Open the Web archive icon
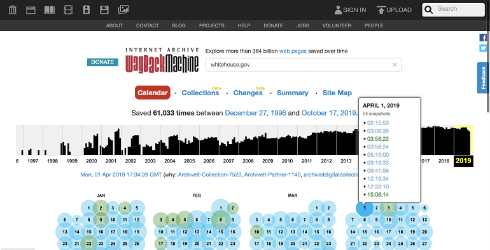Viewport: 490px width, 250px height. click(31, 10)
